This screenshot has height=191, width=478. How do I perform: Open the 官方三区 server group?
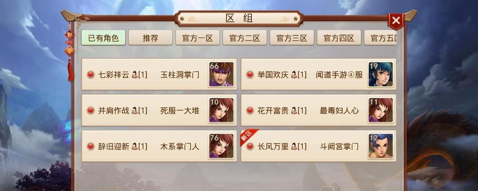tap(292, 38)
